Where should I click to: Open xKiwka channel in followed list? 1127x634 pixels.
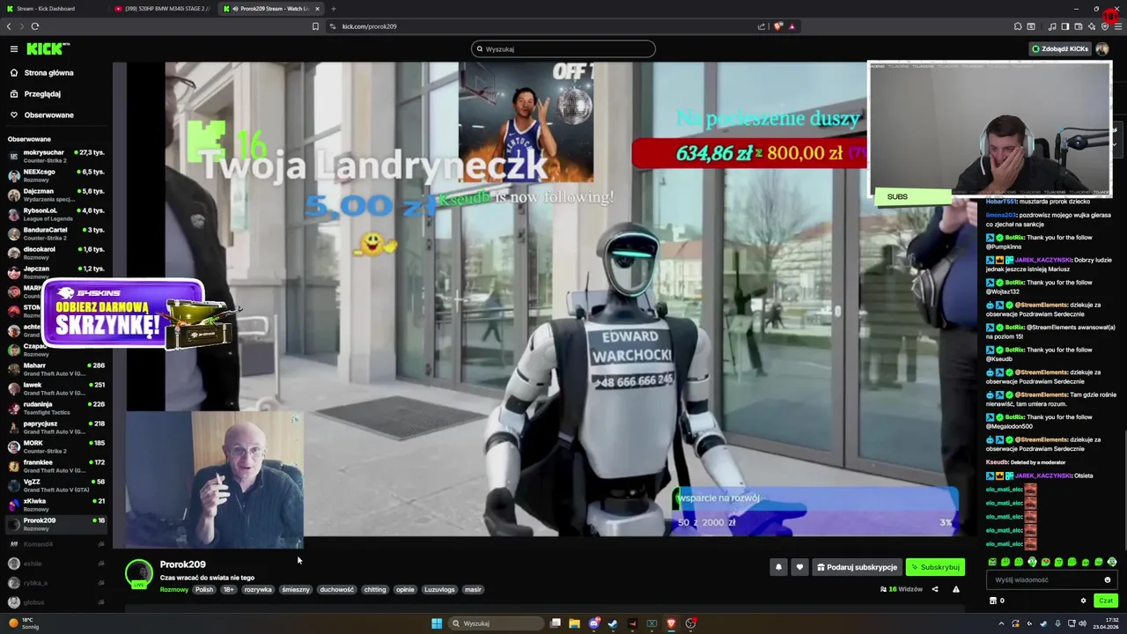click(56, 505)
